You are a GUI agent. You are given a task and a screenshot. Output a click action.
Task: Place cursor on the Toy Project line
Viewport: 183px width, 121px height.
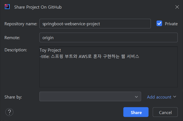[x=50, y=50]
